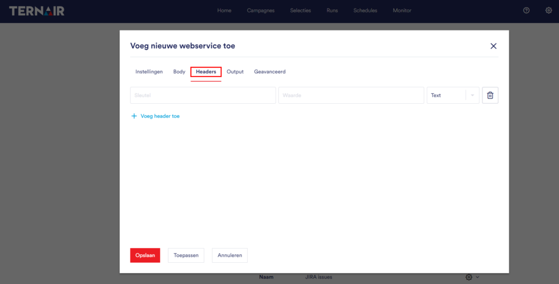Open the gear icon beside JIRA issues
The image size is (559, 284).
coord(469,277)
